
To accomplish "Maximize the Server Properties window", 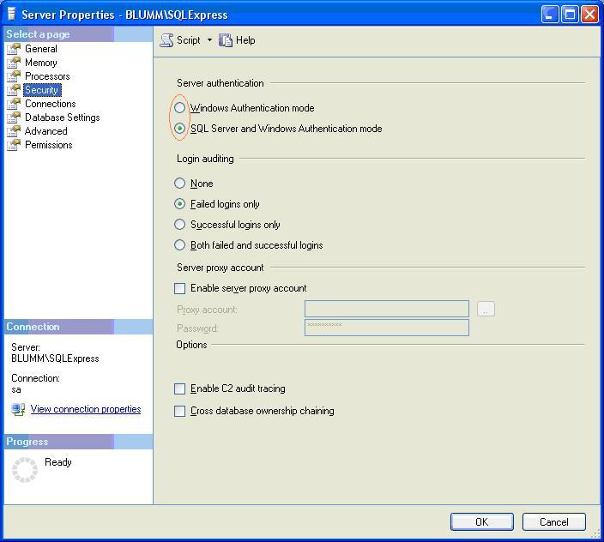I will (570, 15).
